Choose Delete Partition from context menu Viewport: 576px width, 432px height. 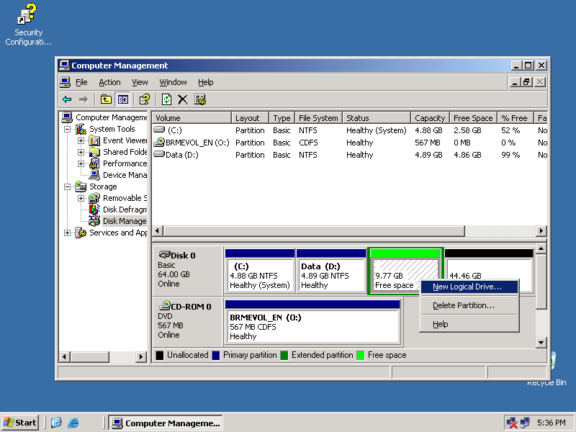click(x=469, y=305)
